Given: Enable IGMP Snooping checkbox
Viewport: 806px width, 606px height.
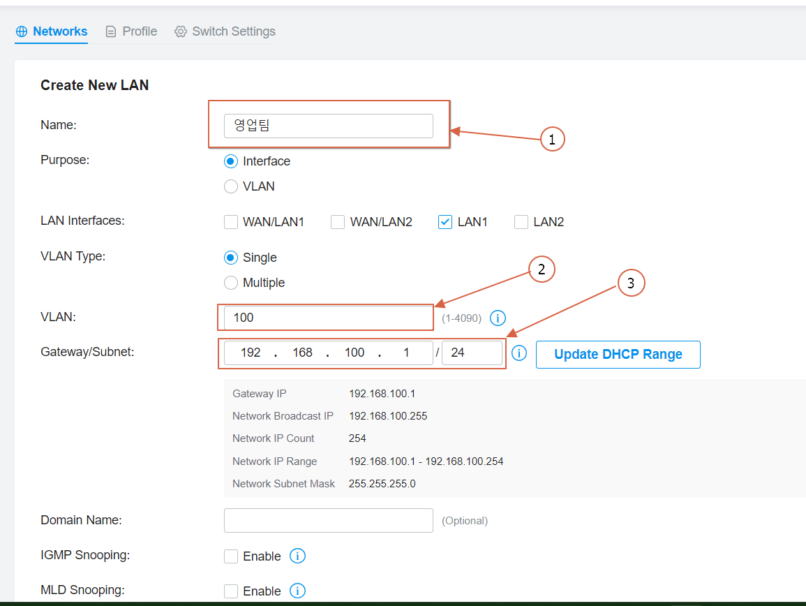Looking at the screenshot, I should coord(231,556).
